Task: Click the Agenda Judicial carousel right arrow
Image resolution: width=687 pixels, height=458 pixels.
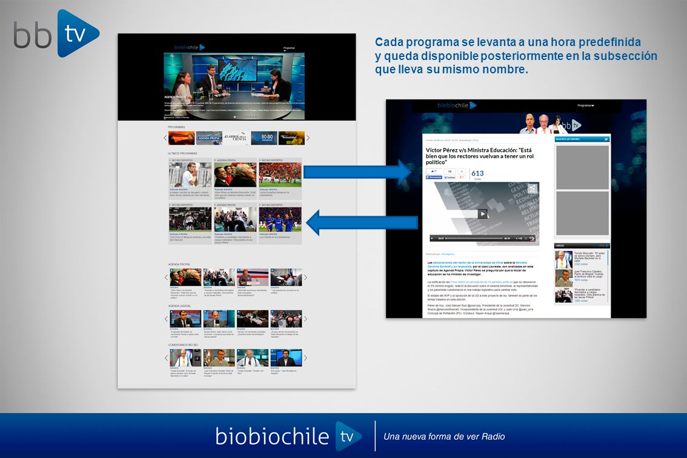Action: [x=305, y=319]
